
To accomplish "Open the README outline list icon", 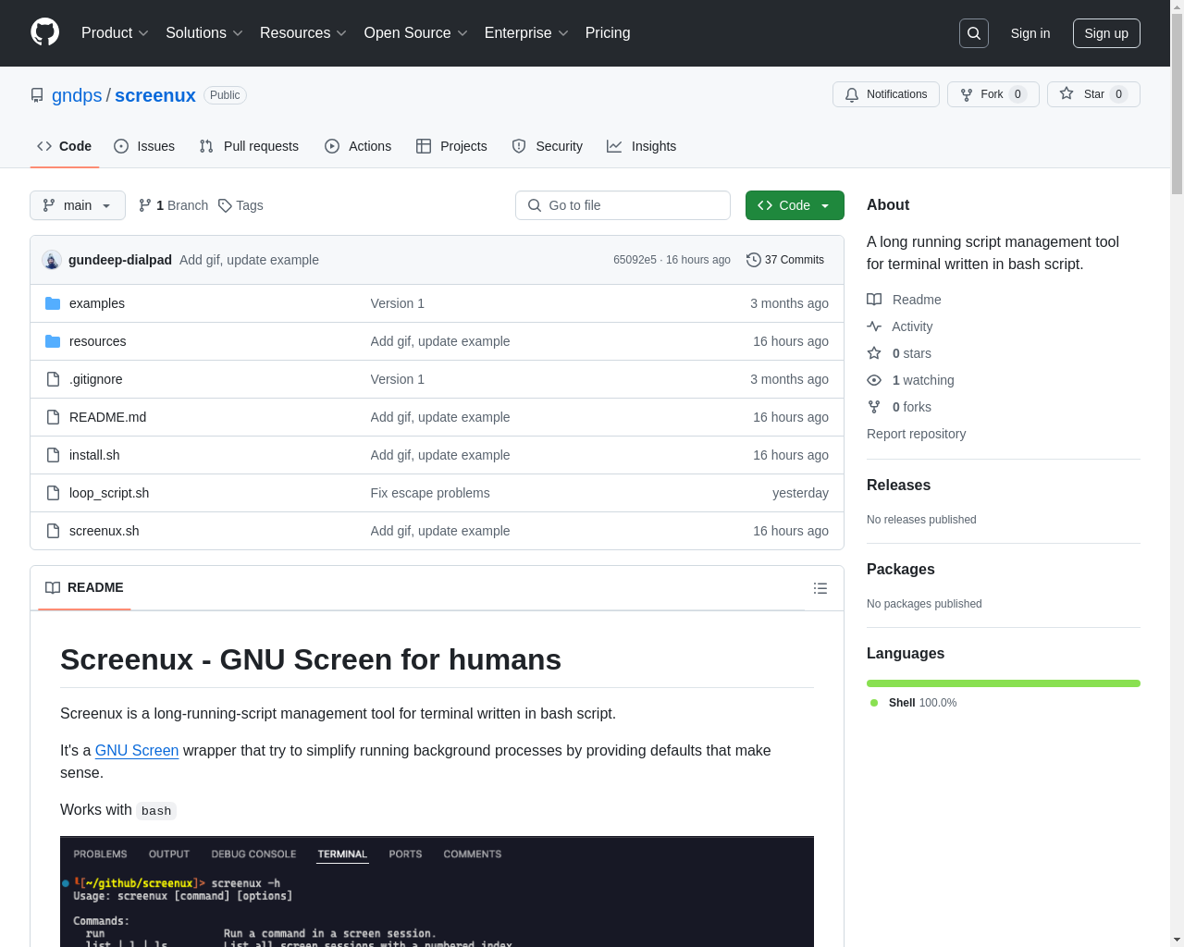I will click(x=820, y=588).
